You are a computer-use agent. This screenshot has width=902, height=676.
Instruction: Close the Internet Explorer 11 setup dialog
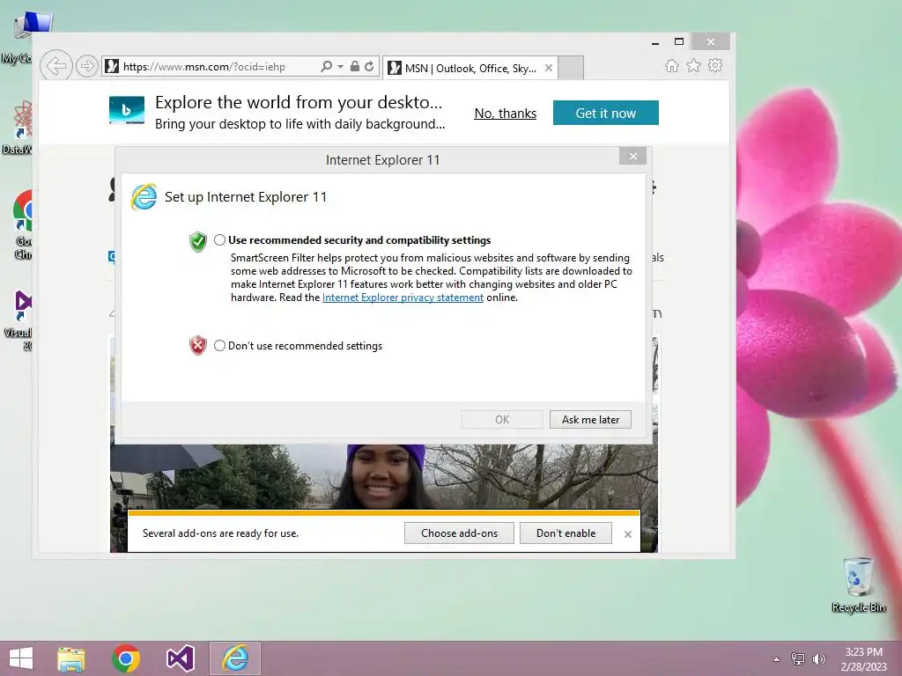coord(632,156)
